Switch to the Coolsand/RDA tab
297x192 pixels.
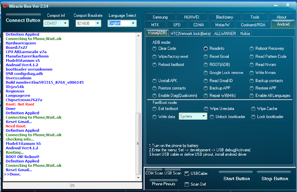(253, 25)
